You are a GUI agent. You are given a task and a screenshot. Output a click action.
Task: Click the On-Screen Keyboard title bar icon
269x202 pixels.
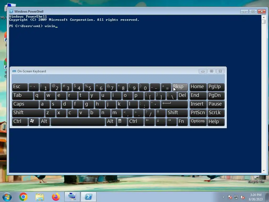(14, 71)
